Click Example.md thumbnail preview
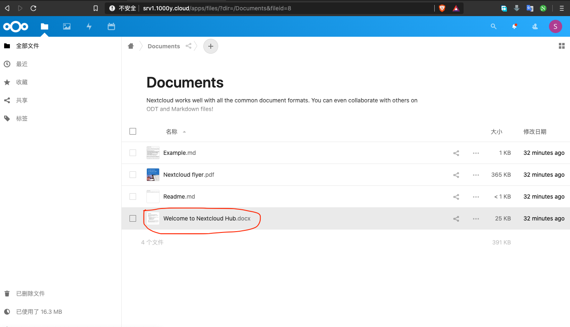The height and width of the screenshot is (327, 570). (x=153, y=153)
